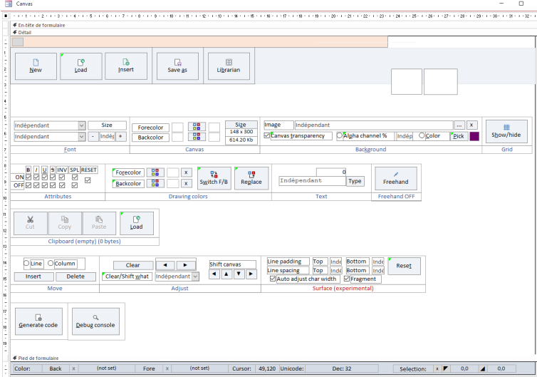Click the Replace colors button
537x377 pixels.
click(251, 178)
